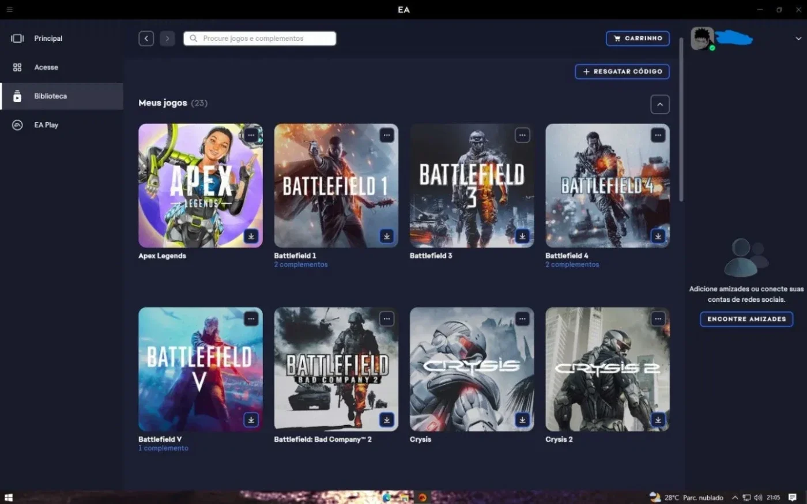View Battlefield 1's 2 complementos link
Screen dimensions: 807x504
pos(301,265)
